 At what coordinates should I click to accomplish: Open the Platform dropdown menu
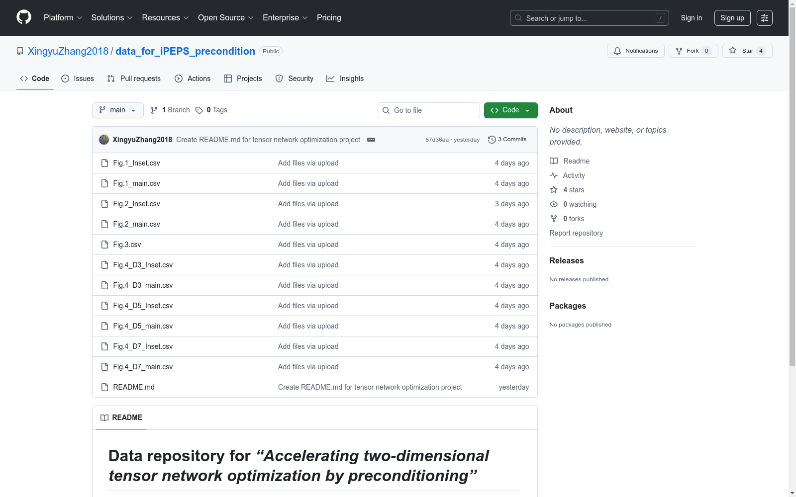click(63, 18)
